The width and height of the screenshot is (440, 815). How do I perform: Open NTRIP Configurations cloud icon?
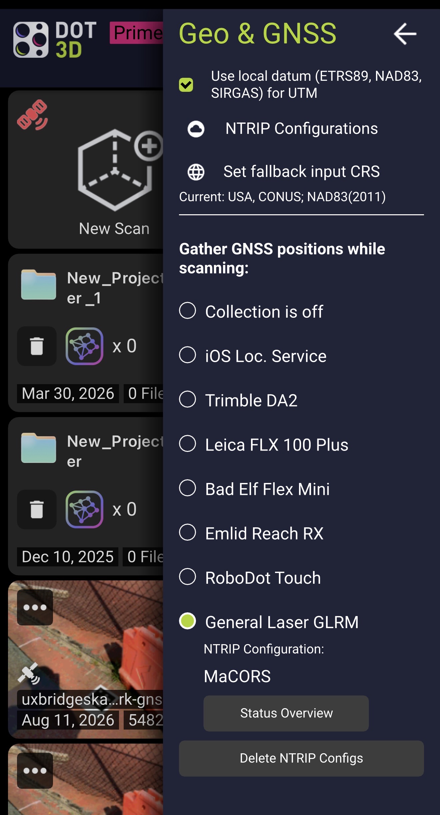pos(196,129)
